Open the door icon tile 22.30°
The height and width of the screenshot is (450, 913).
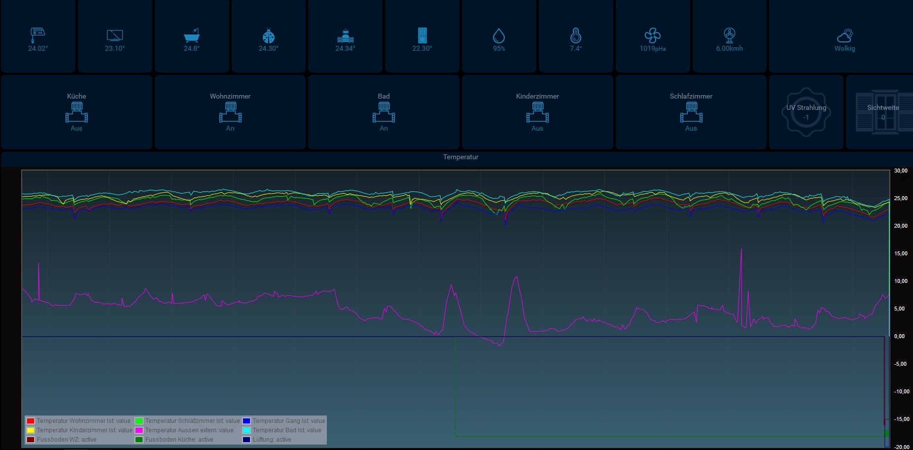point(422,35)
